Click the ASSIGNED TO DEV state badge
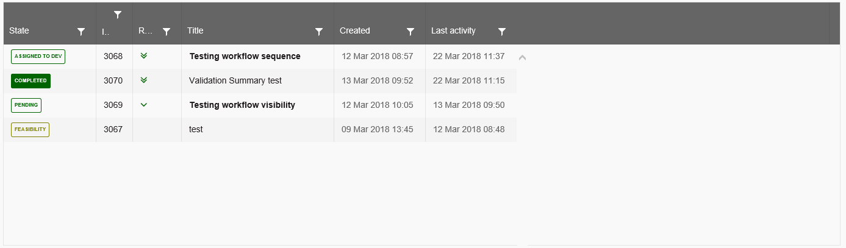Image resolution: width=846 pixels, height=248 pixels. click(x=38, y=56)
